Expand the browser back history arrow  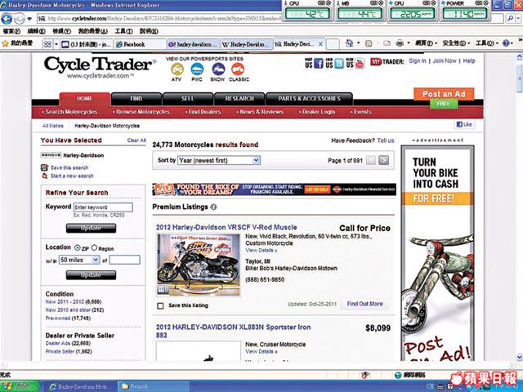click(29, 19)
